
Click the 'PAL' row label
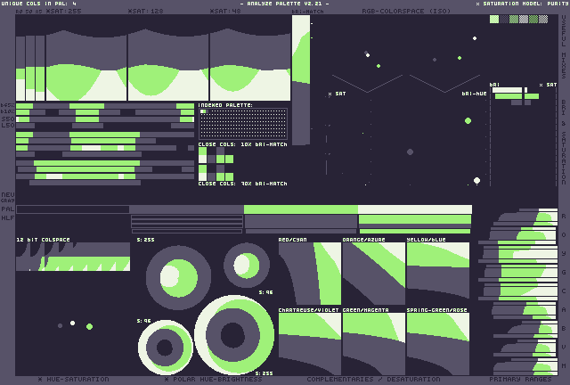[8, 209]
